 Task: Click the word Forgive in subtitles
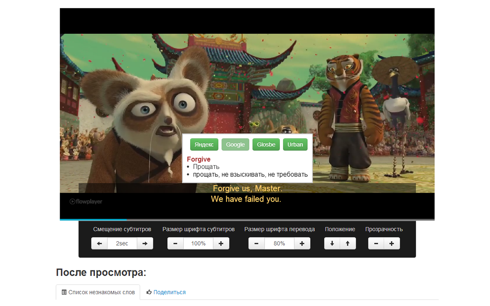[226, 189]
